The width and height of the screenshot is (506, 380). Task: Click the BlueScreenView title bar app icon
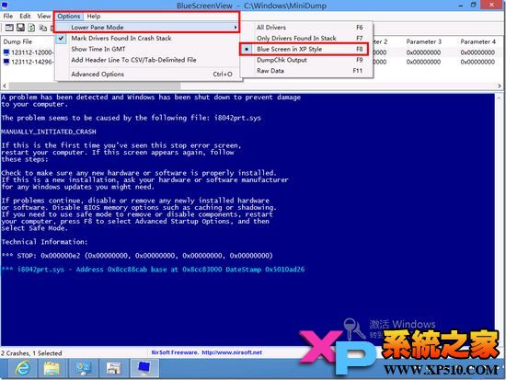pos(5,5)
